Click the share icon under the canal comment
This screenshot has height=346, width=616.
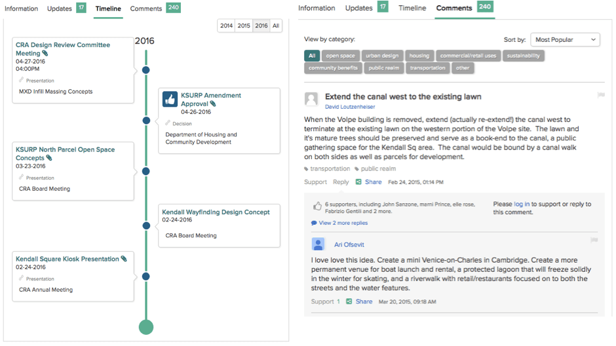358,182
